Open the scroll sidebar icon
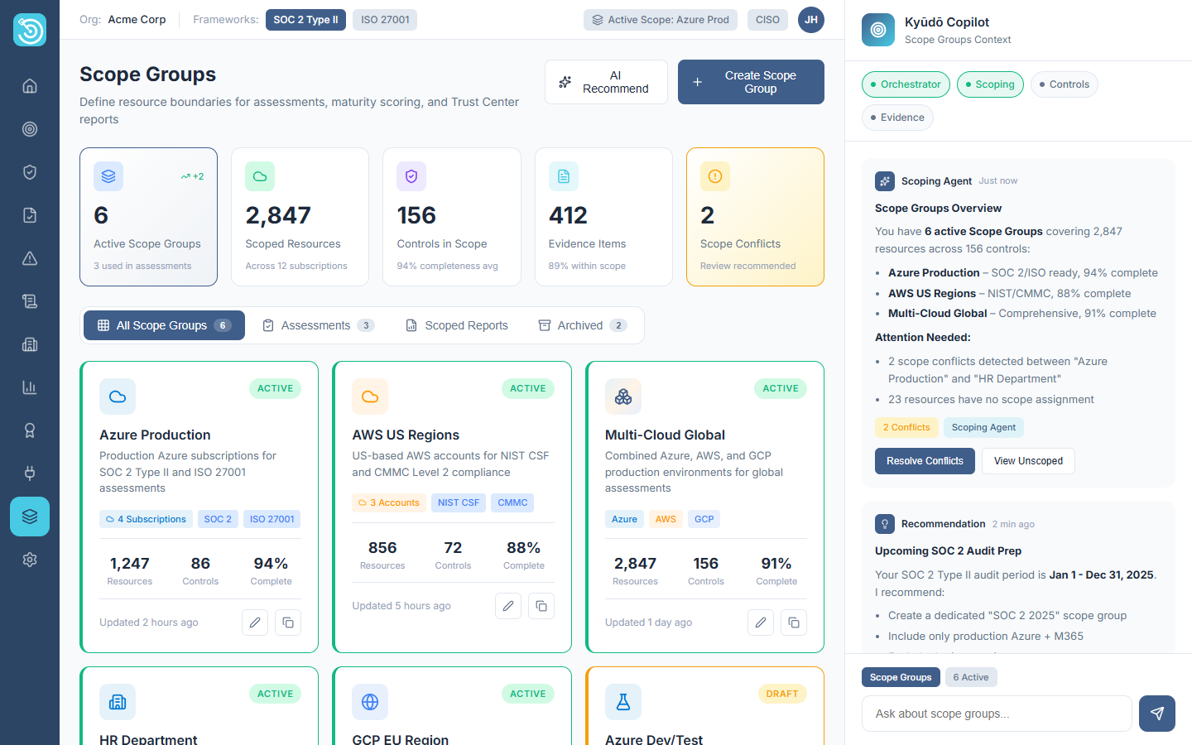Image resolution: width=1192 pixels, height=745 pixels. [30, 301]
